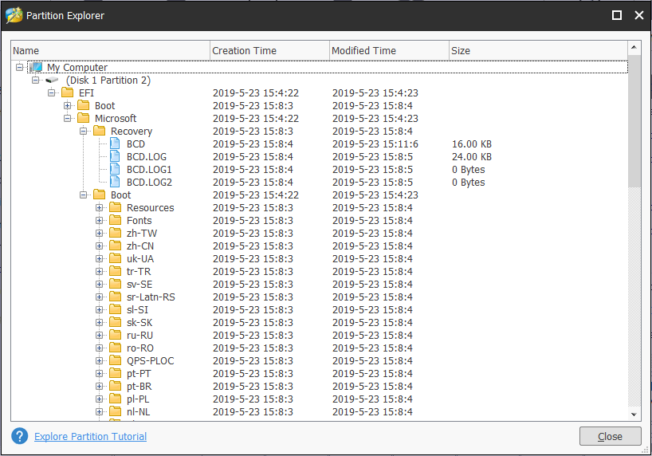Click the BCD.LOG file icon

(115, 156)
